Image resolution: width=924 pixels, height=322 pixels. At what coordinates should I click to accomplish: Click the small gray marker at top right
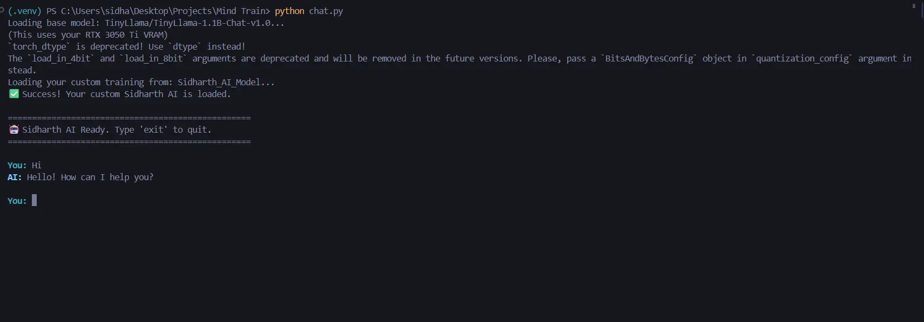pos(914,6)
